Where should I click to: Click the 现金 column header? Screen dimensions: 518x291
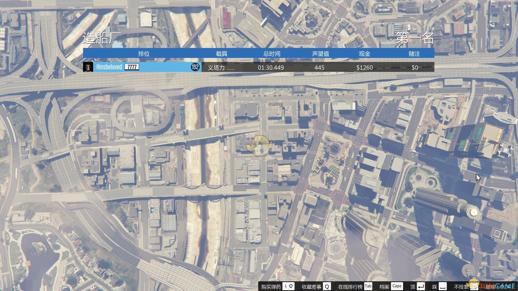tap(364, 54)
